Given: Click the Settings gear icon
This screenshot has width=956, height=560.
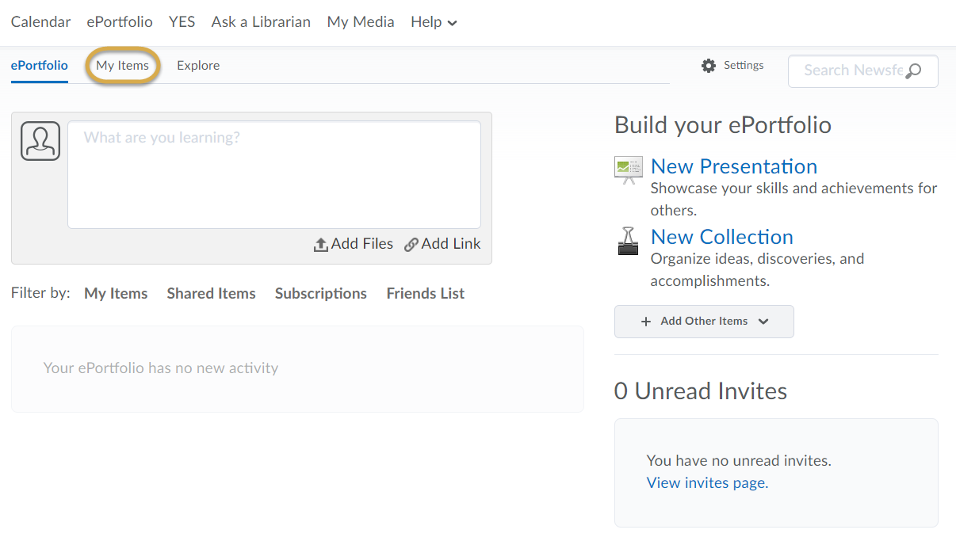Looking at the screenshot, I should [x=709, y=66].
